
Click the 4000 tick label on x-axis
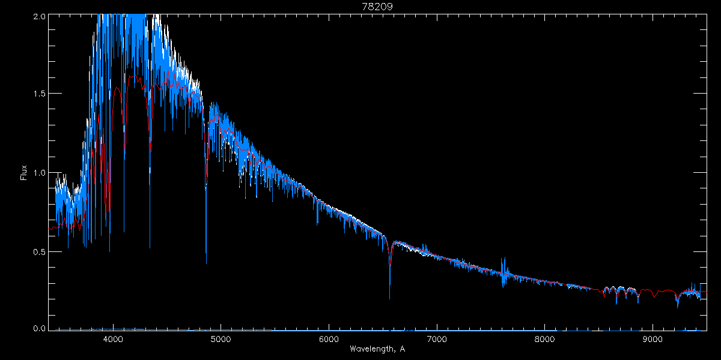click(x=112, y=338)
